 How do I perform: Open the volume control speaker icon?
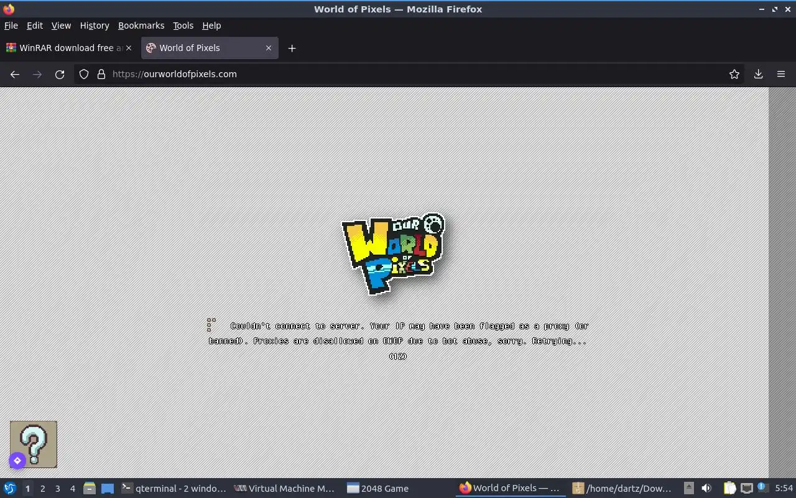tap(706, 489)
